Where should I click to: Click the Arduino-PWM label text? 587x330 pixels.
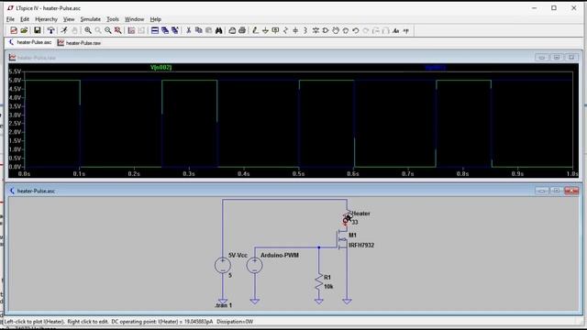point(280,255)
